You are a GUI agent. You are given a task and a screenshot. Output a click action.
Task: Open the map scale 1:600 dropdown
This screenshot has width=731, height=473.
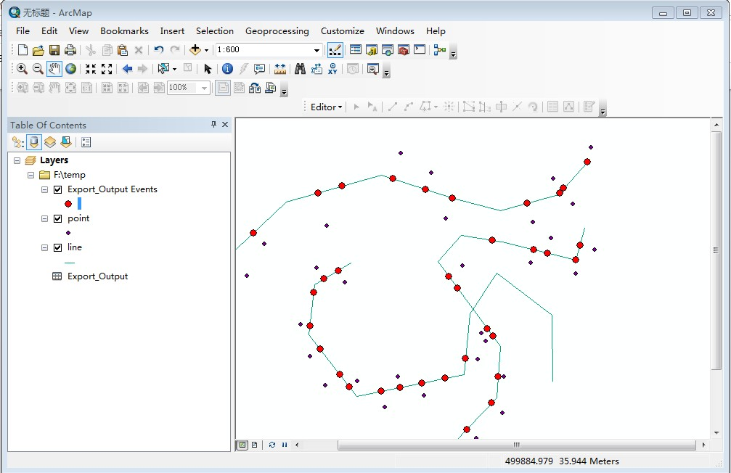[x=317, y=50]
